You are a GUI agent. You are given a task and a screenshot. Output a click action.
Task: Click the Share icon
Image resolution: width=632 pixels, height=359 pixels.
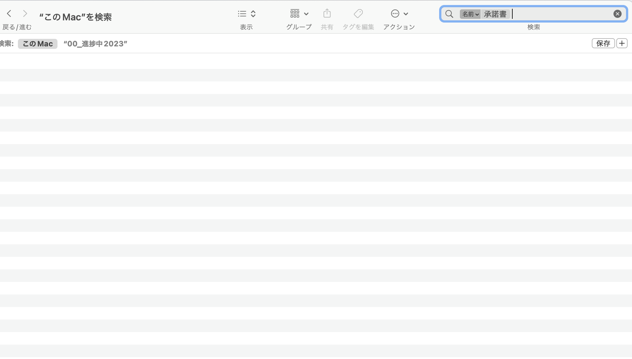tap(327, 13)
